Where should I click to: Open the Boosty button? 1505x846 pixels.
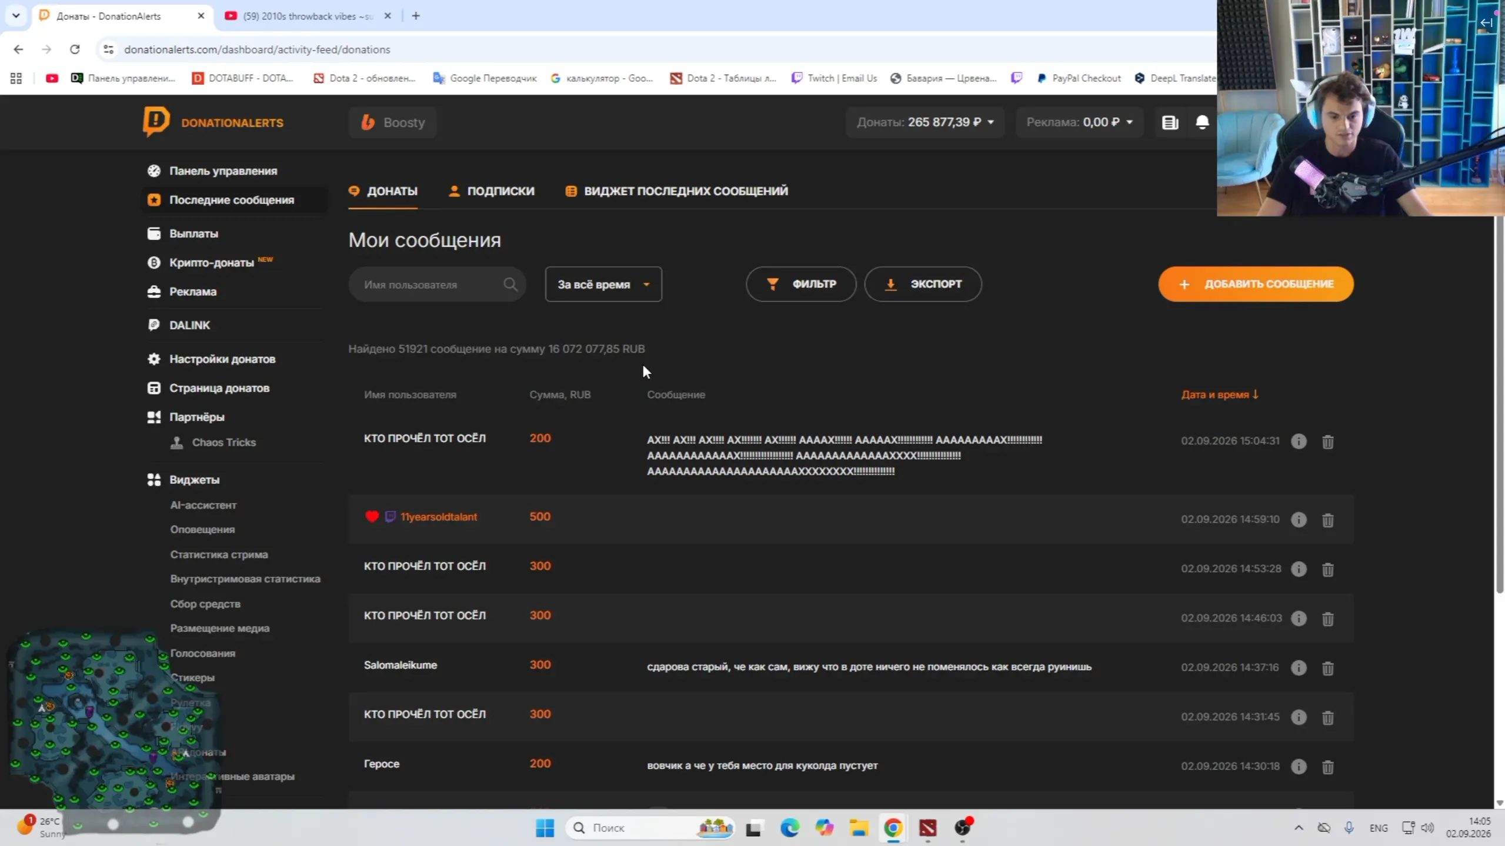point(392,122)
